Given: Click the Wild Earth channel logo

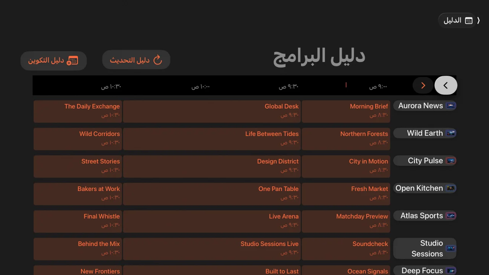Looking at the screenshot, I should coord(451,133).
